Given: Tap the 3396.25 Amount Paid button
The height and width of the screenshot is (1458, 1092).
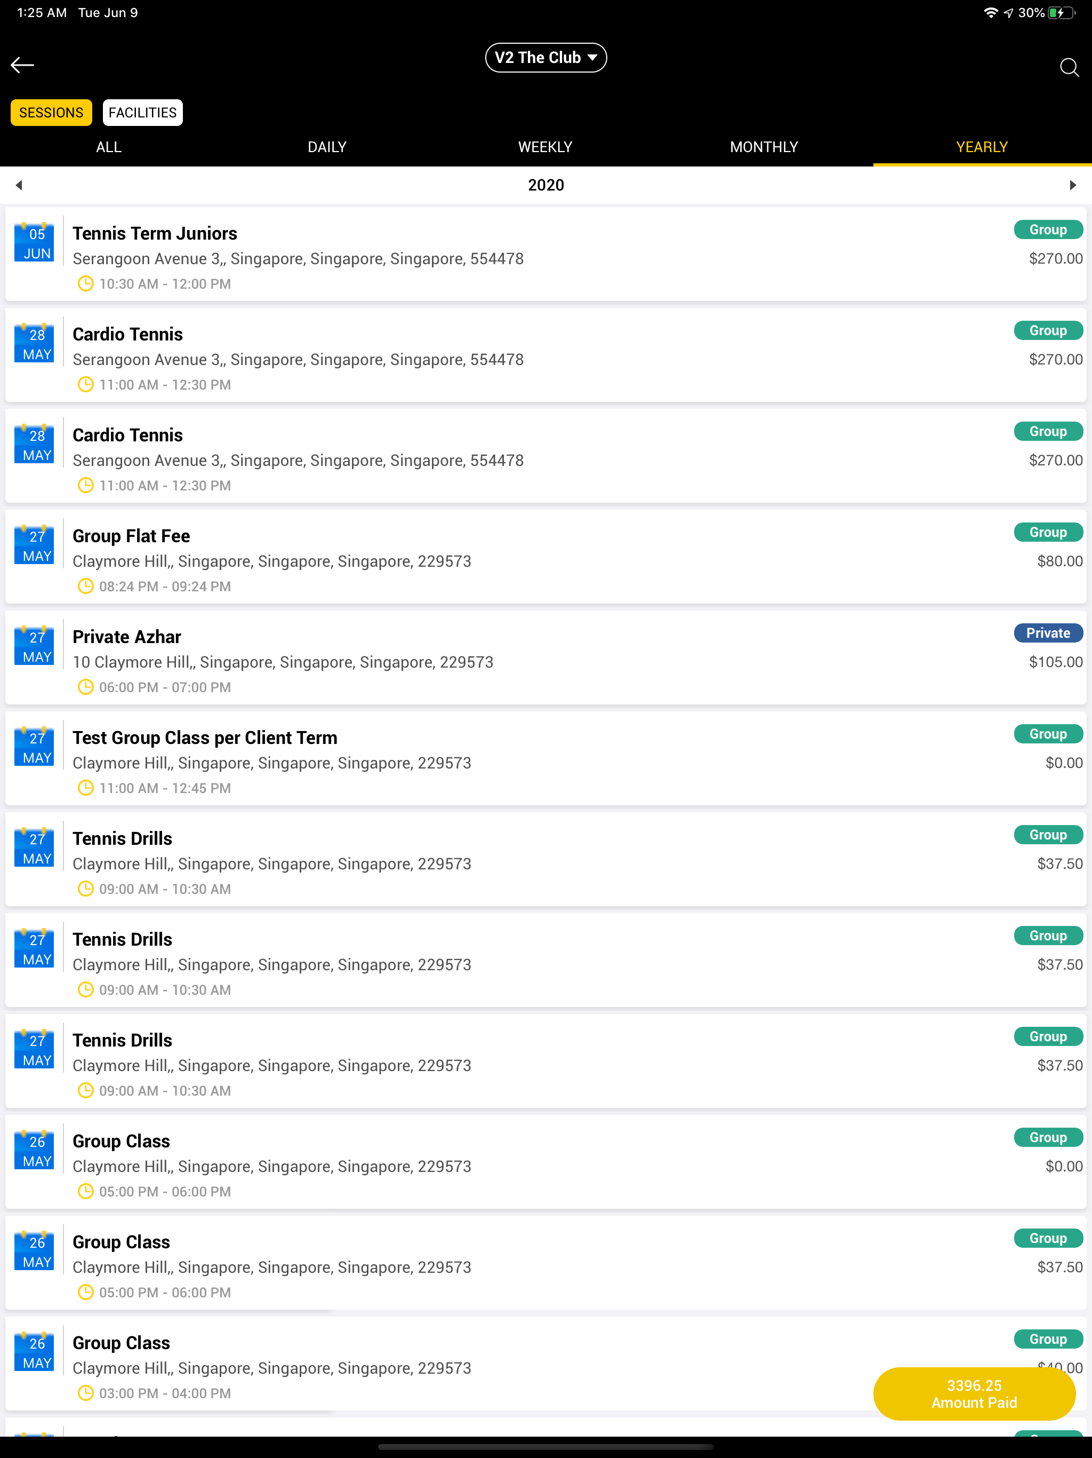Looking at the screenshot, I should point(974,1393).
